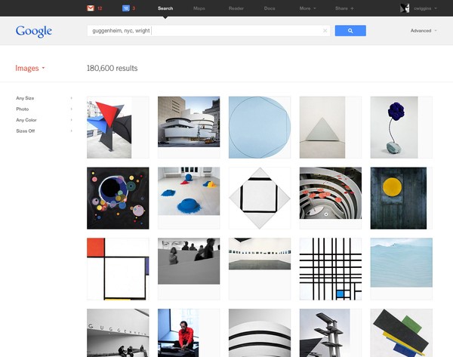Image resolution: width=453 pixels, height=357 pixels.
Task: Open the user profile avatar picture
Action: pyautogui.click(x=404, y=8)
